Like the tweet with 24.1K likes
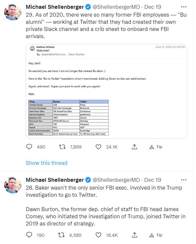The image size is (196, 244). tap(99, 147)
